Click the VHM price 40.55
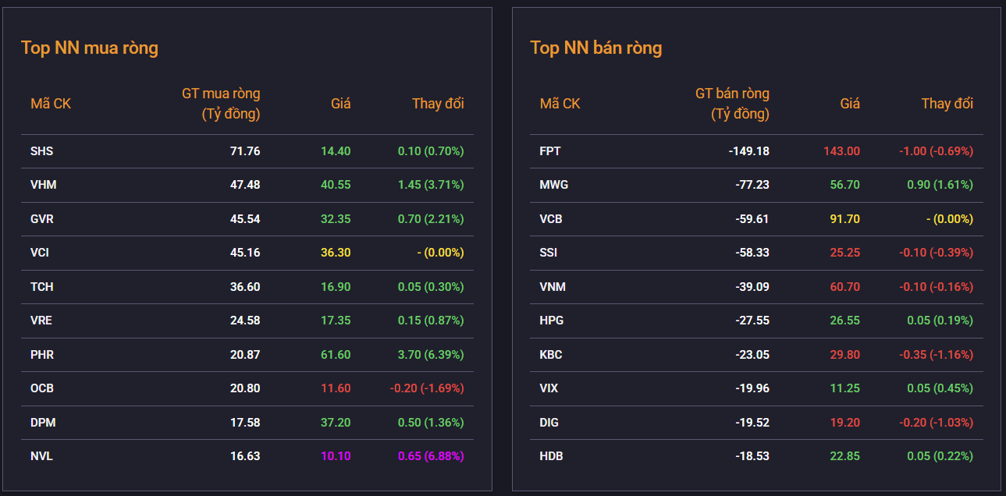 [x=336, y=185]
